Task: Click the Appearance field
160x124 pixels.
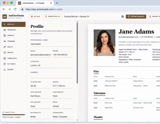Action: tap(63, 117)
